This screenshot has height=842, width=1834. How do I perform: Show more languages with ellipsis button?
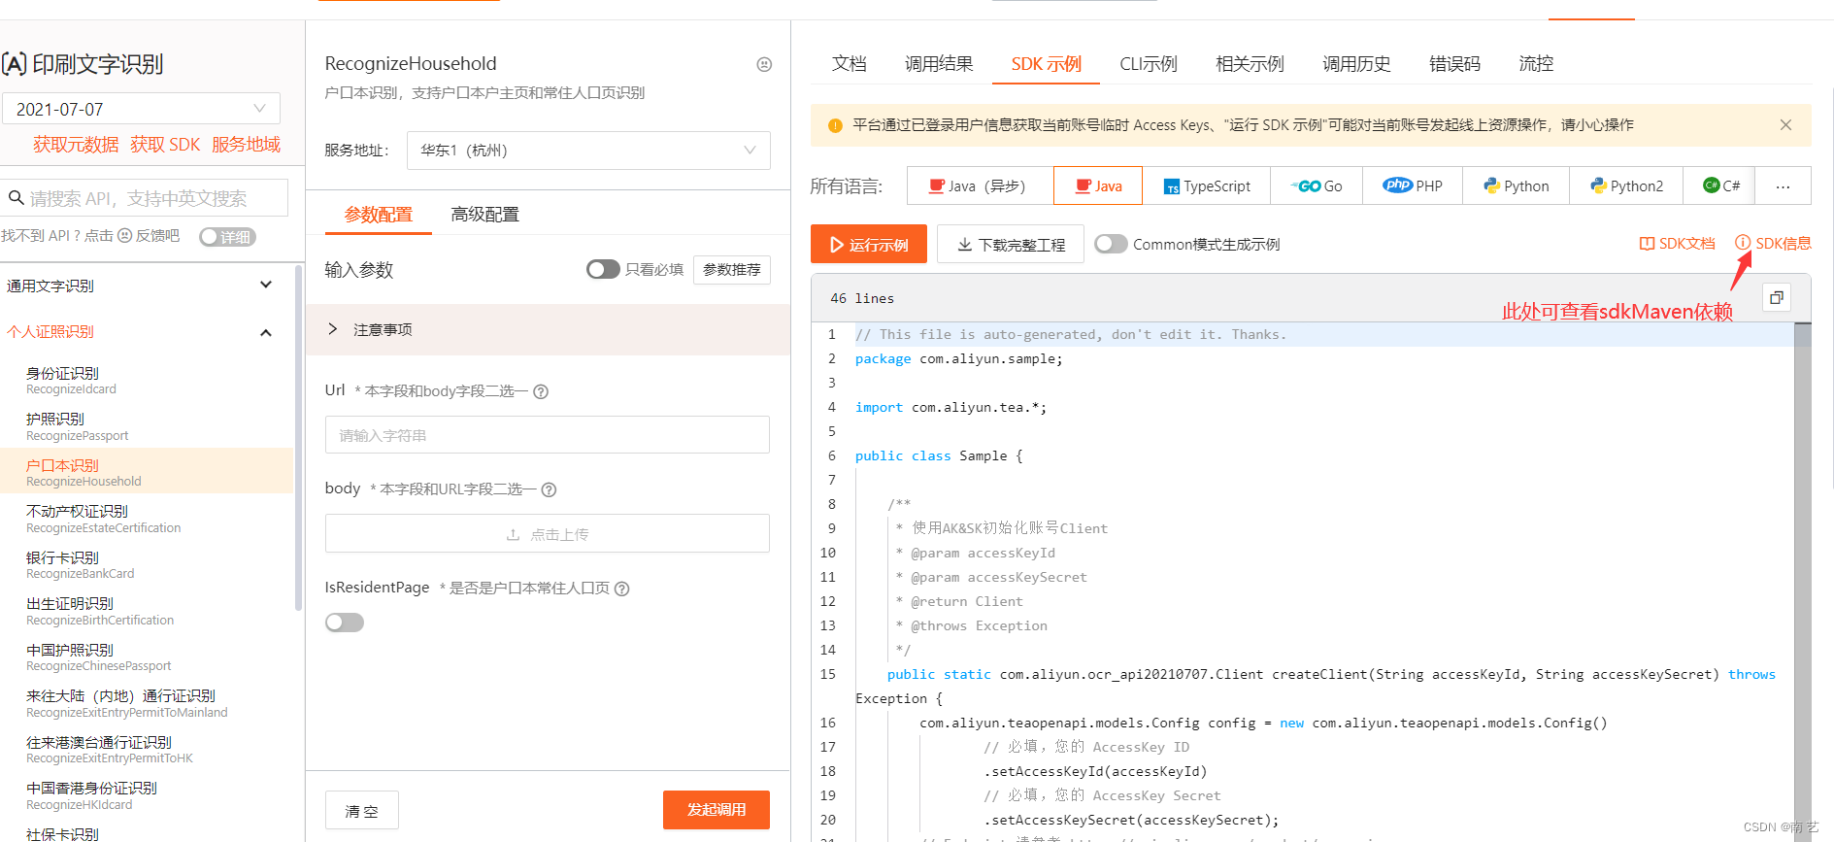(x=1783, y=185)
